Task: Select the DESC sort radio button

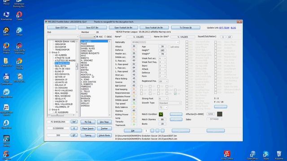Action: [x=105, y=37]
